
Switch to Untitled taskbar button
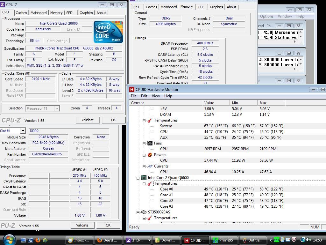[253, 240]
